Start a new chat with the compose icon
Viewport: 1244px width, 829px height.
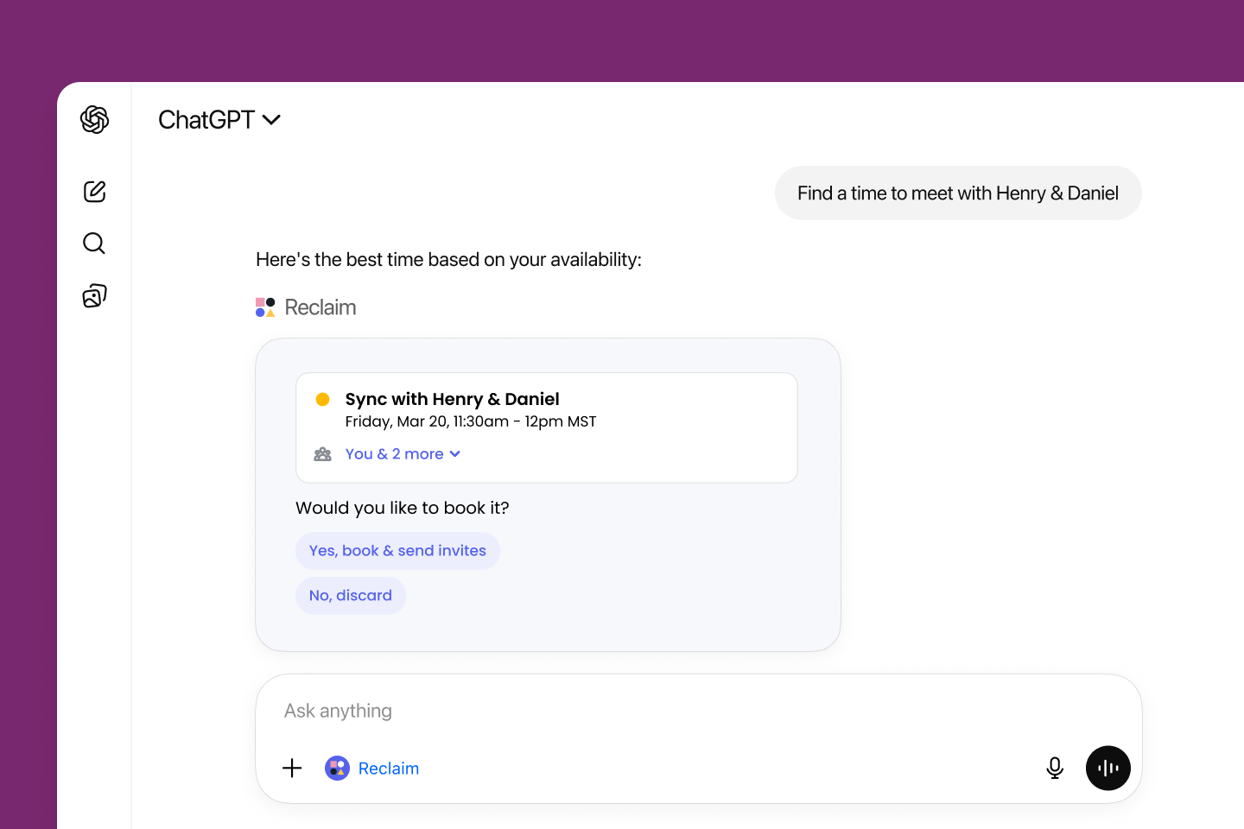[94, 191]
